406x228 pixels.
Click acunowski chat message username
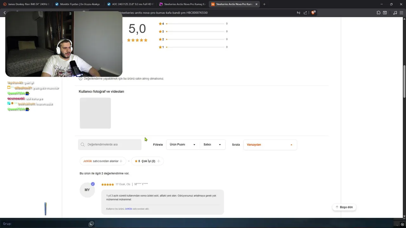coord(16,99)
